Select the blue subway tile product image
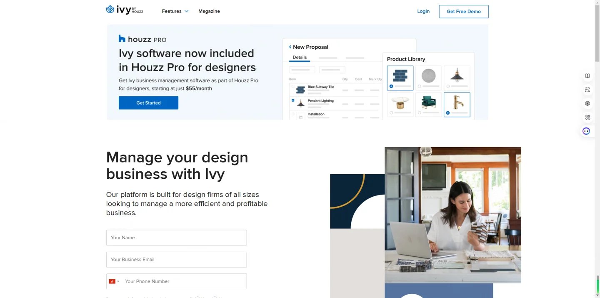 [400, 75]
